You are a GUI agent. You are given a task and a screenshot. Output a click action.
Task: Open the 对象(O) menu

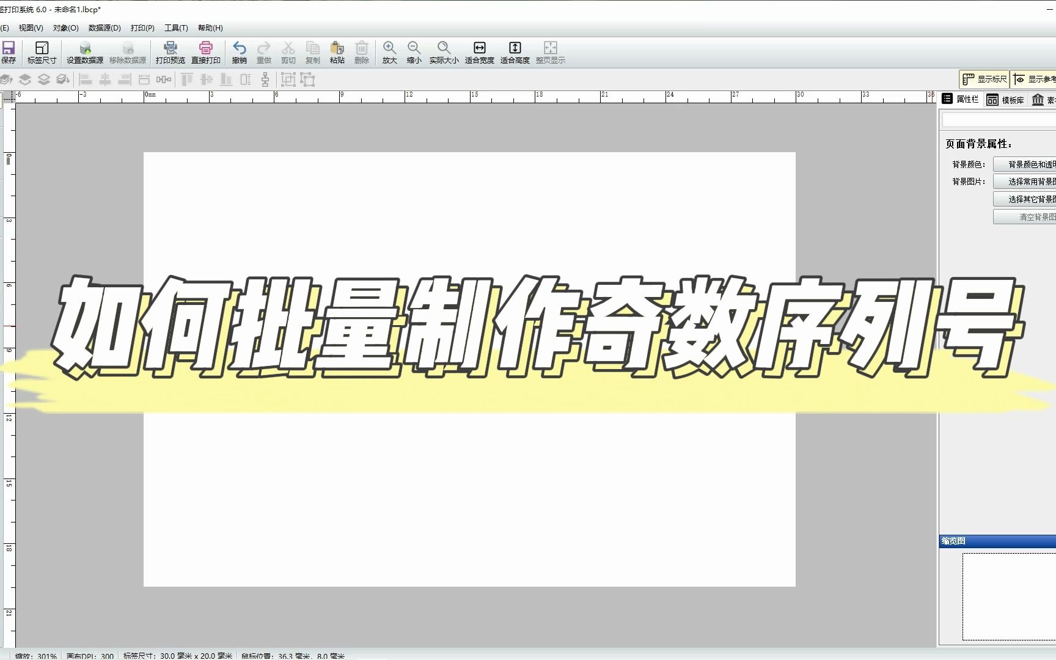coord(67,28)
